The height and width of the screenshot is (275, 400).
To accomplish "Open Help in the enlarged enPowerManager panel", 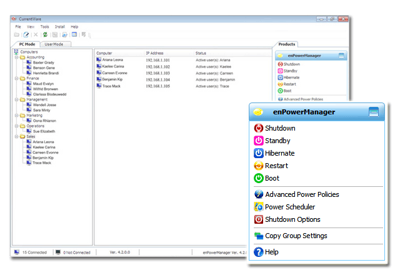I will (x=266, y=252).
